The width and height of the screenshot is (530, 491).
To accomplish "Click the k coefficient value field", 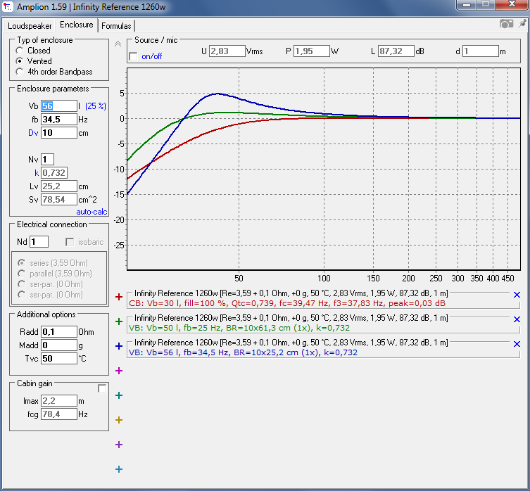I will point(54,173).
